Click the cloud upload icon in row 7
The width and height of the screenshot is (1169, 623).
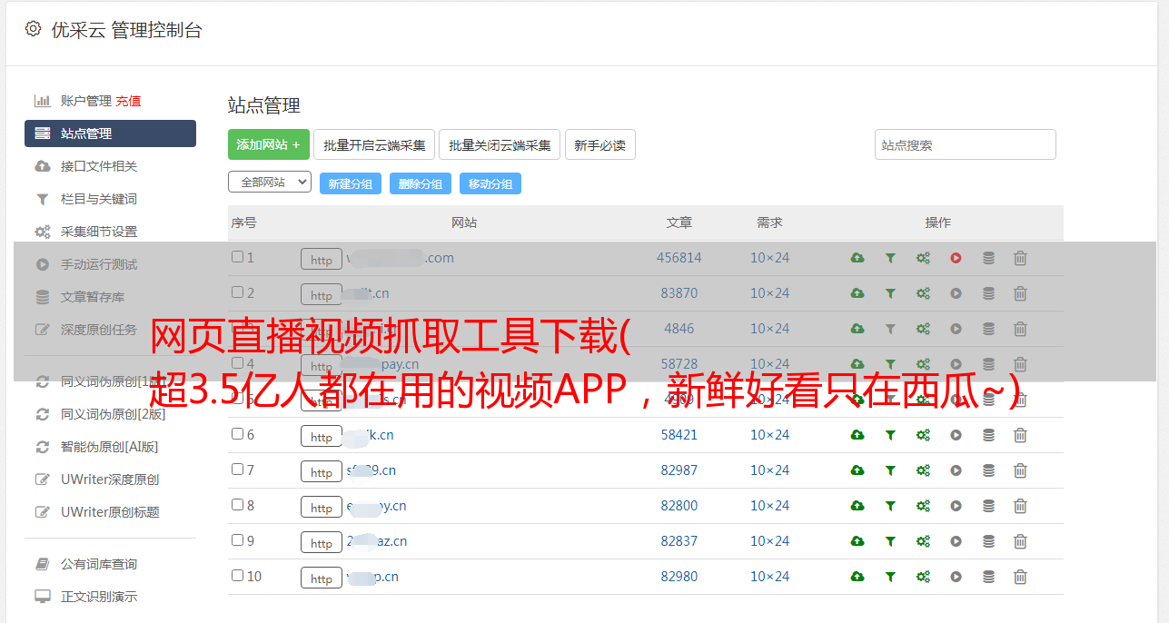tap(857, 470)
